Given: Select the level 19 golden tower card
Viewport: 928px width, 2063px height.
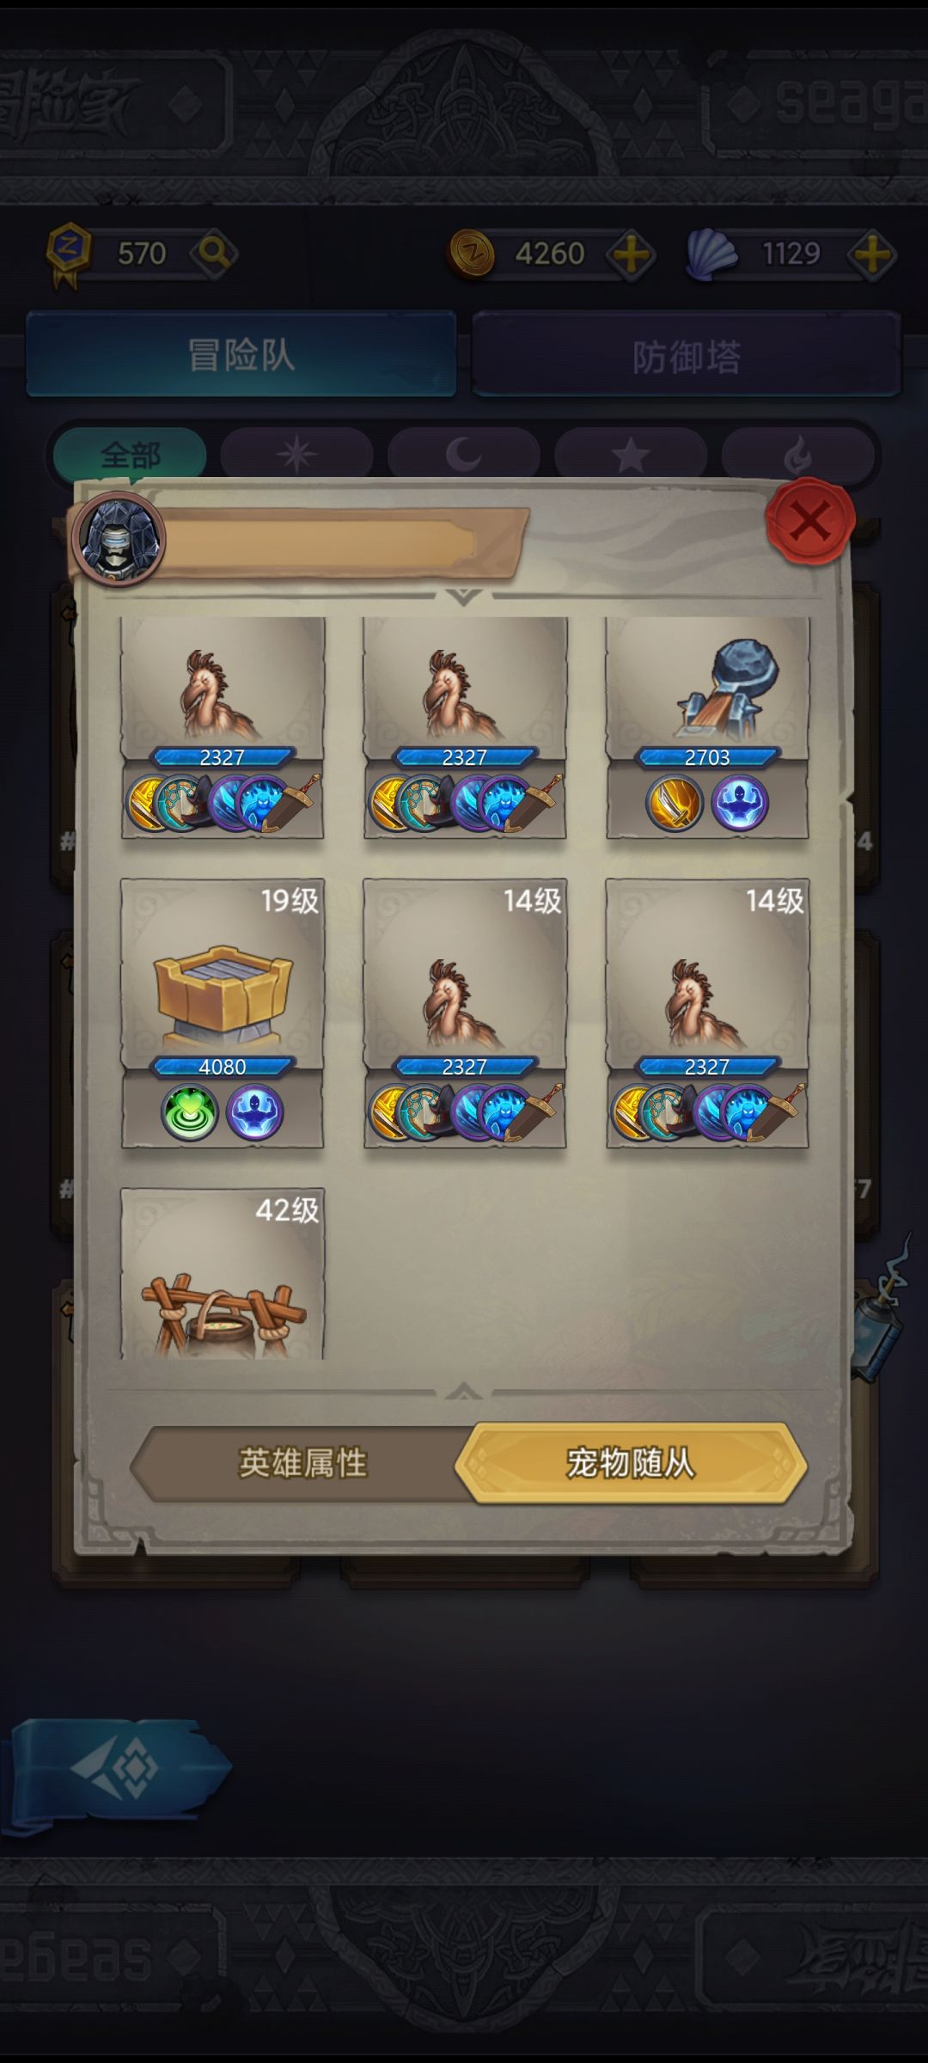Looking at the screenshot, I should [223, 1013].
